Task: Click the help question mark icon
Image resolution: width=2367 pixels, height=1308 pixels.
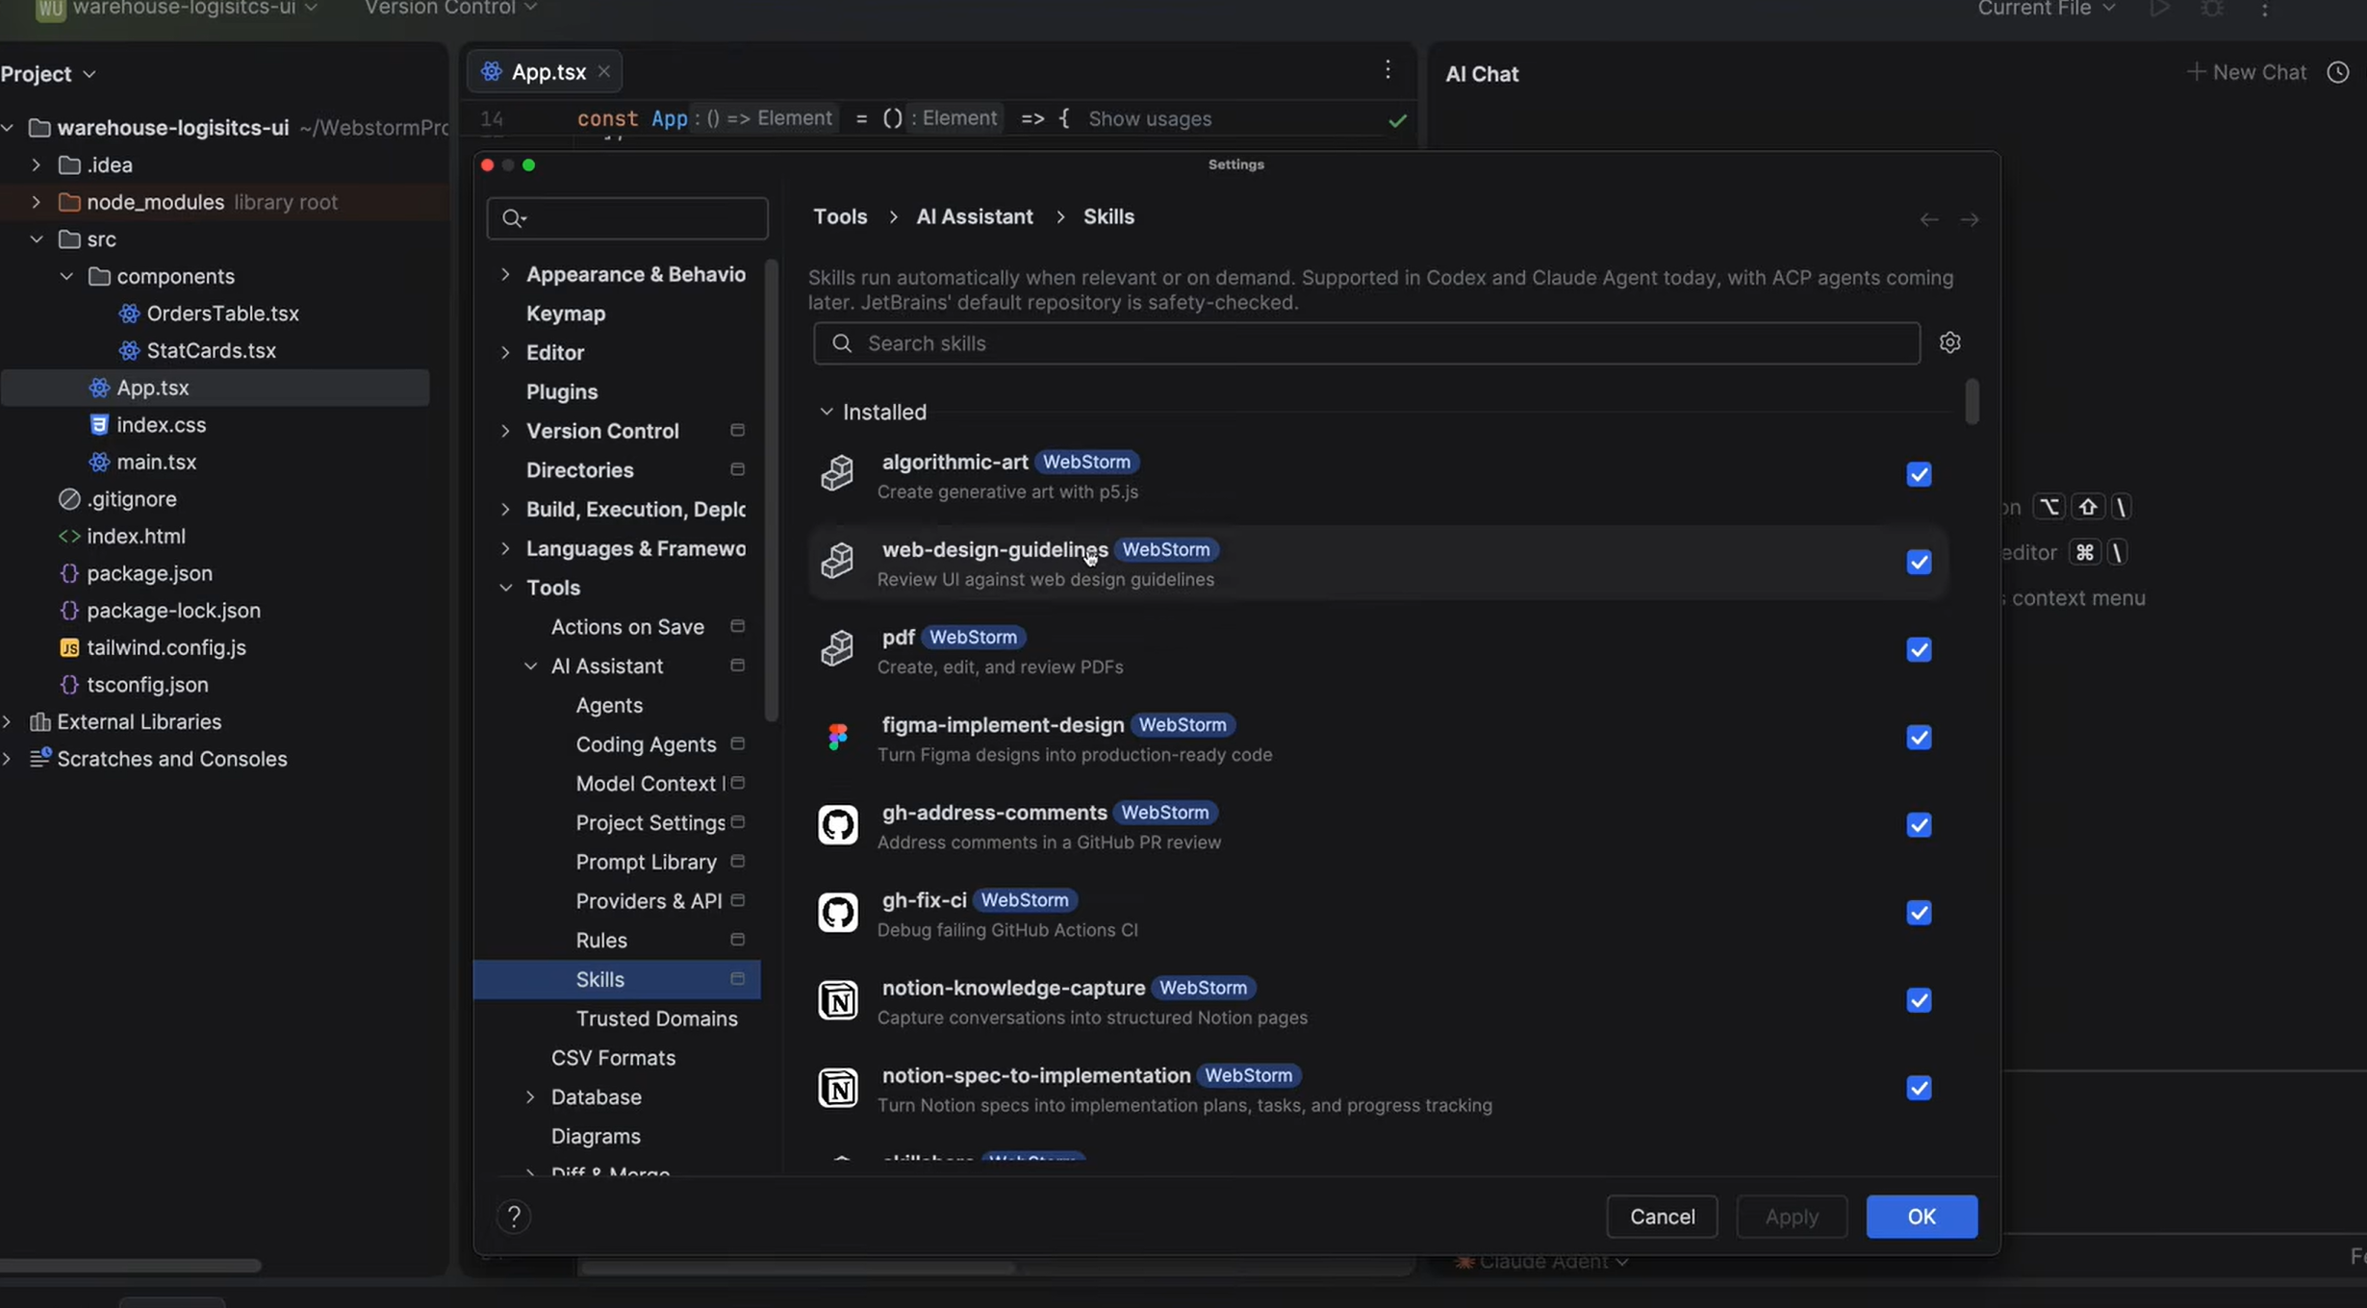Action: point(514,1217)
